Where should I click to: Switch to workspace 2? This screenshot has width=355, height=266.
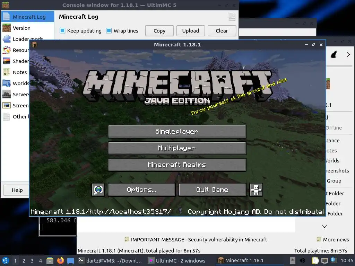[24, 261]
